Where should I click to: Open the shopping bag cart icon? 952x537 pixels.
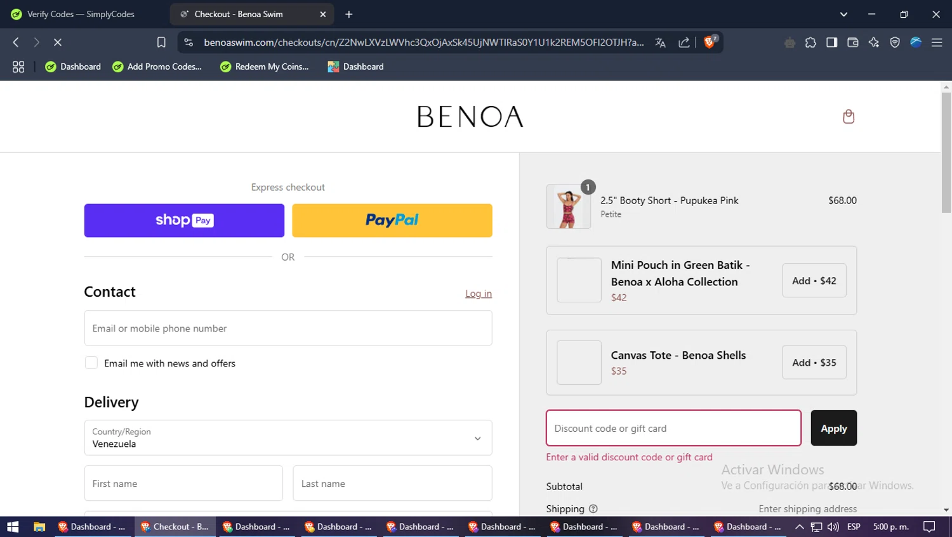848,117
